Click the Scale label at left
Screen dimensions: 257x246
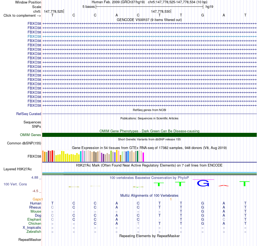[37, 7]
